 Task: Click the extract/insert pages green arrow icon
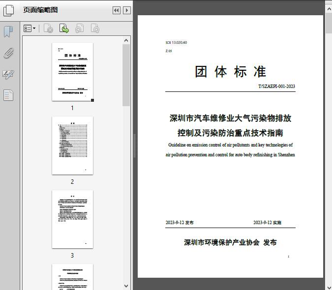(64, 29)
